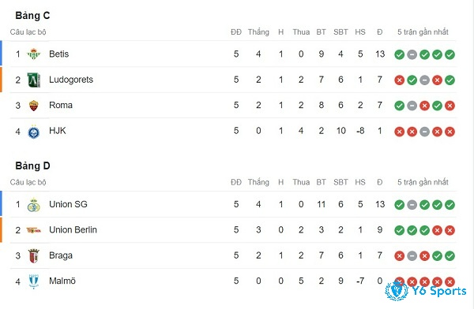Click the Y6 Sports watermark logo
Screen dimensions: 474x309
pos(426,291)
